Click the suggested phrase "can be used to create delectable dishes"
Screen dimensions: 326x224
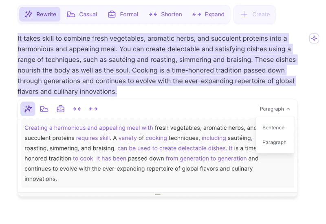(x=171, y=148)
